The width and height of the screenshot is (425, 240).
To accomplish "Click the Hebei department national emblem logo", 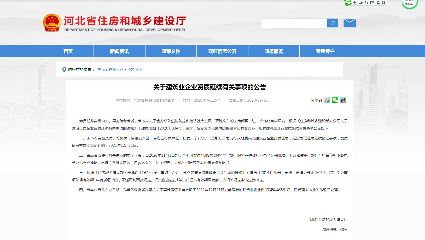I will coord(52,23).
